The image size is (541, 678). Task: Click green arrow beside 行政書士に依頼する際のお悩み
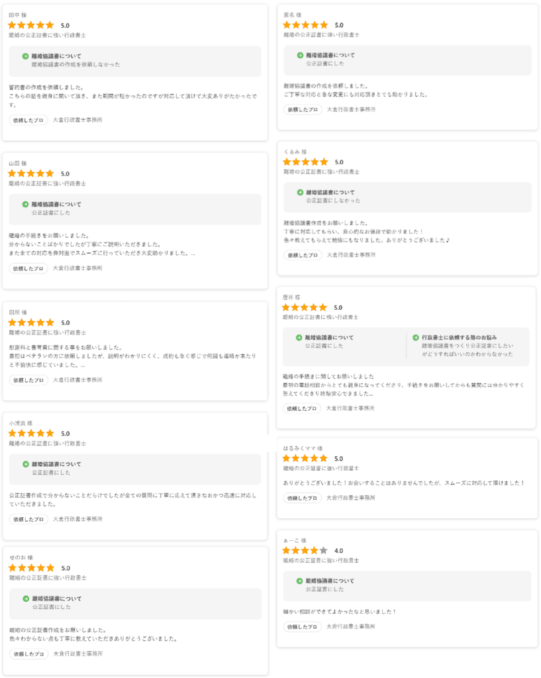(x=416, y=337)
